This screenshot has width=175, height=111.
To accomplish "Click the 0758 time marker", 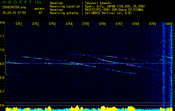I will pos(136,24).
